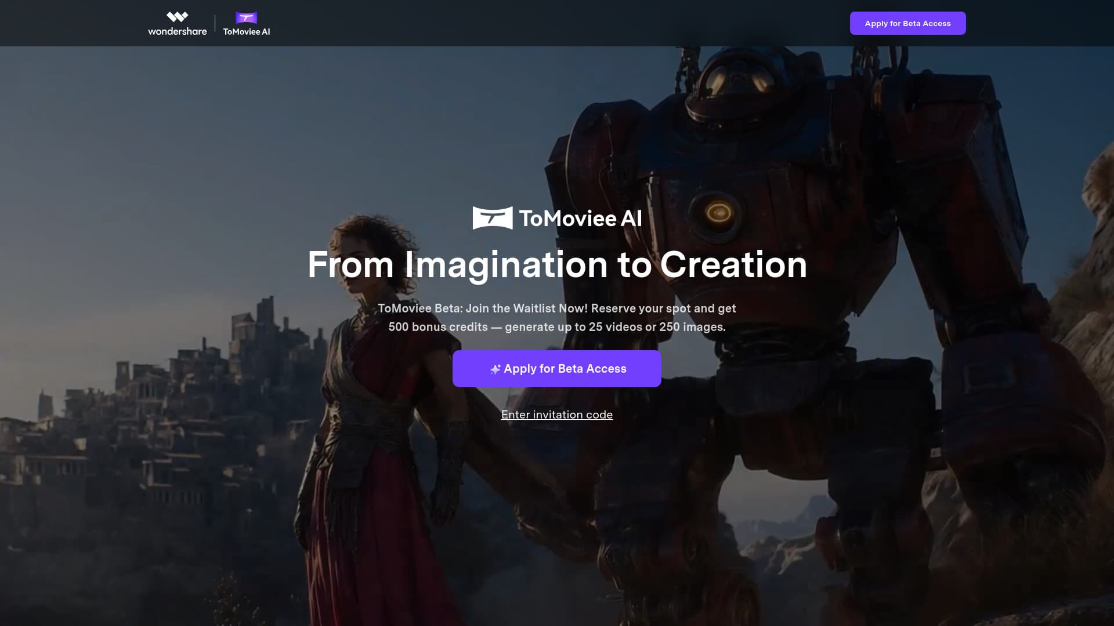Open the Apply for Beta Access page from top-right
1114x626 pixels.
907,23
